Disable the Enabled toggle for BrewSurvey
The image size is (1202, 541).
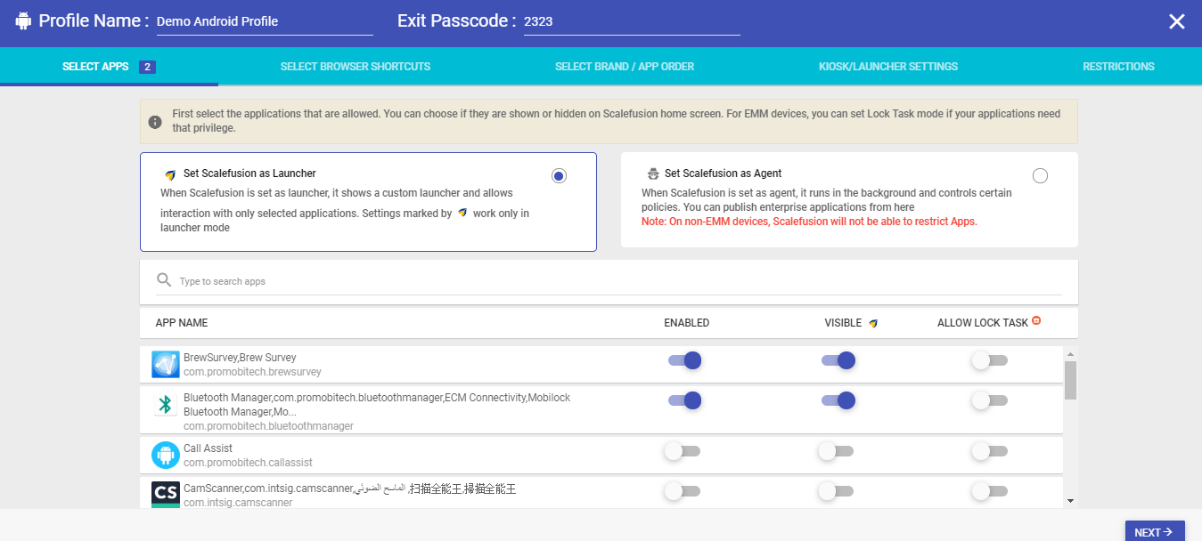pos(684,360)
